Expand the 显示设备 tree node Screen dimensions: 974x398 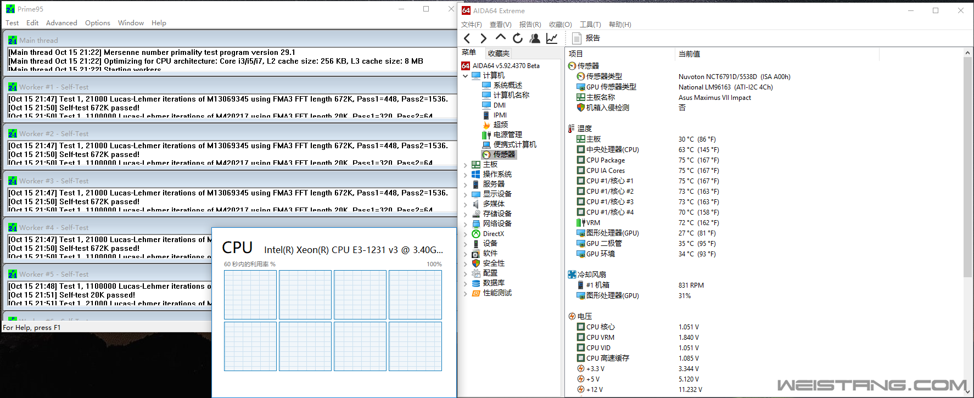click(x=466, y=194)
